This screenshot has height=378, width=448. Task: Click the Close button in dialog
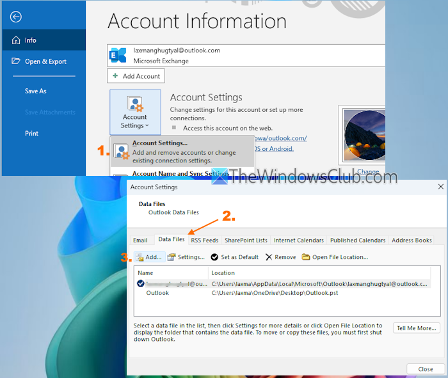pyautogui.click(x=425, y=369)
